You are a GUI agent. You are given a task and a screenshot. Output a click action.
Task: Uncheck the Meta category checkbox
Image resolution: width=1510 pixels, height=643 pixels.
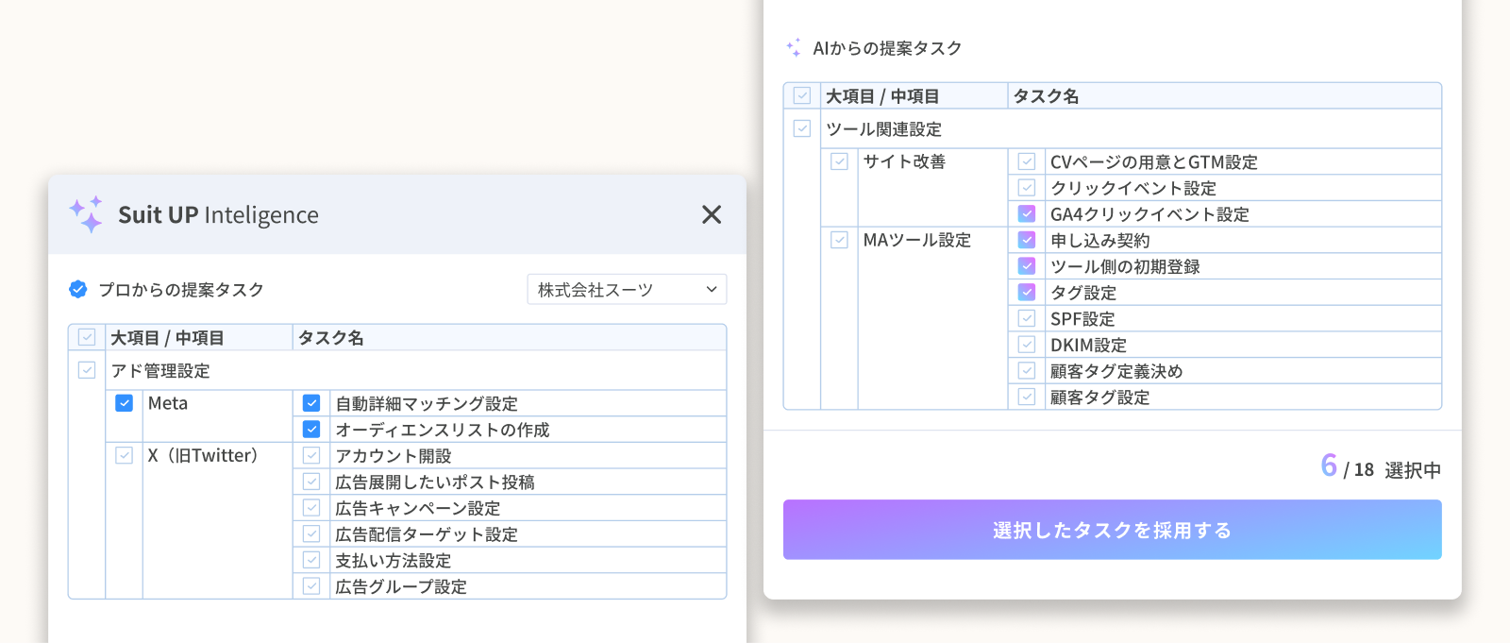click(x=124, y=403)
